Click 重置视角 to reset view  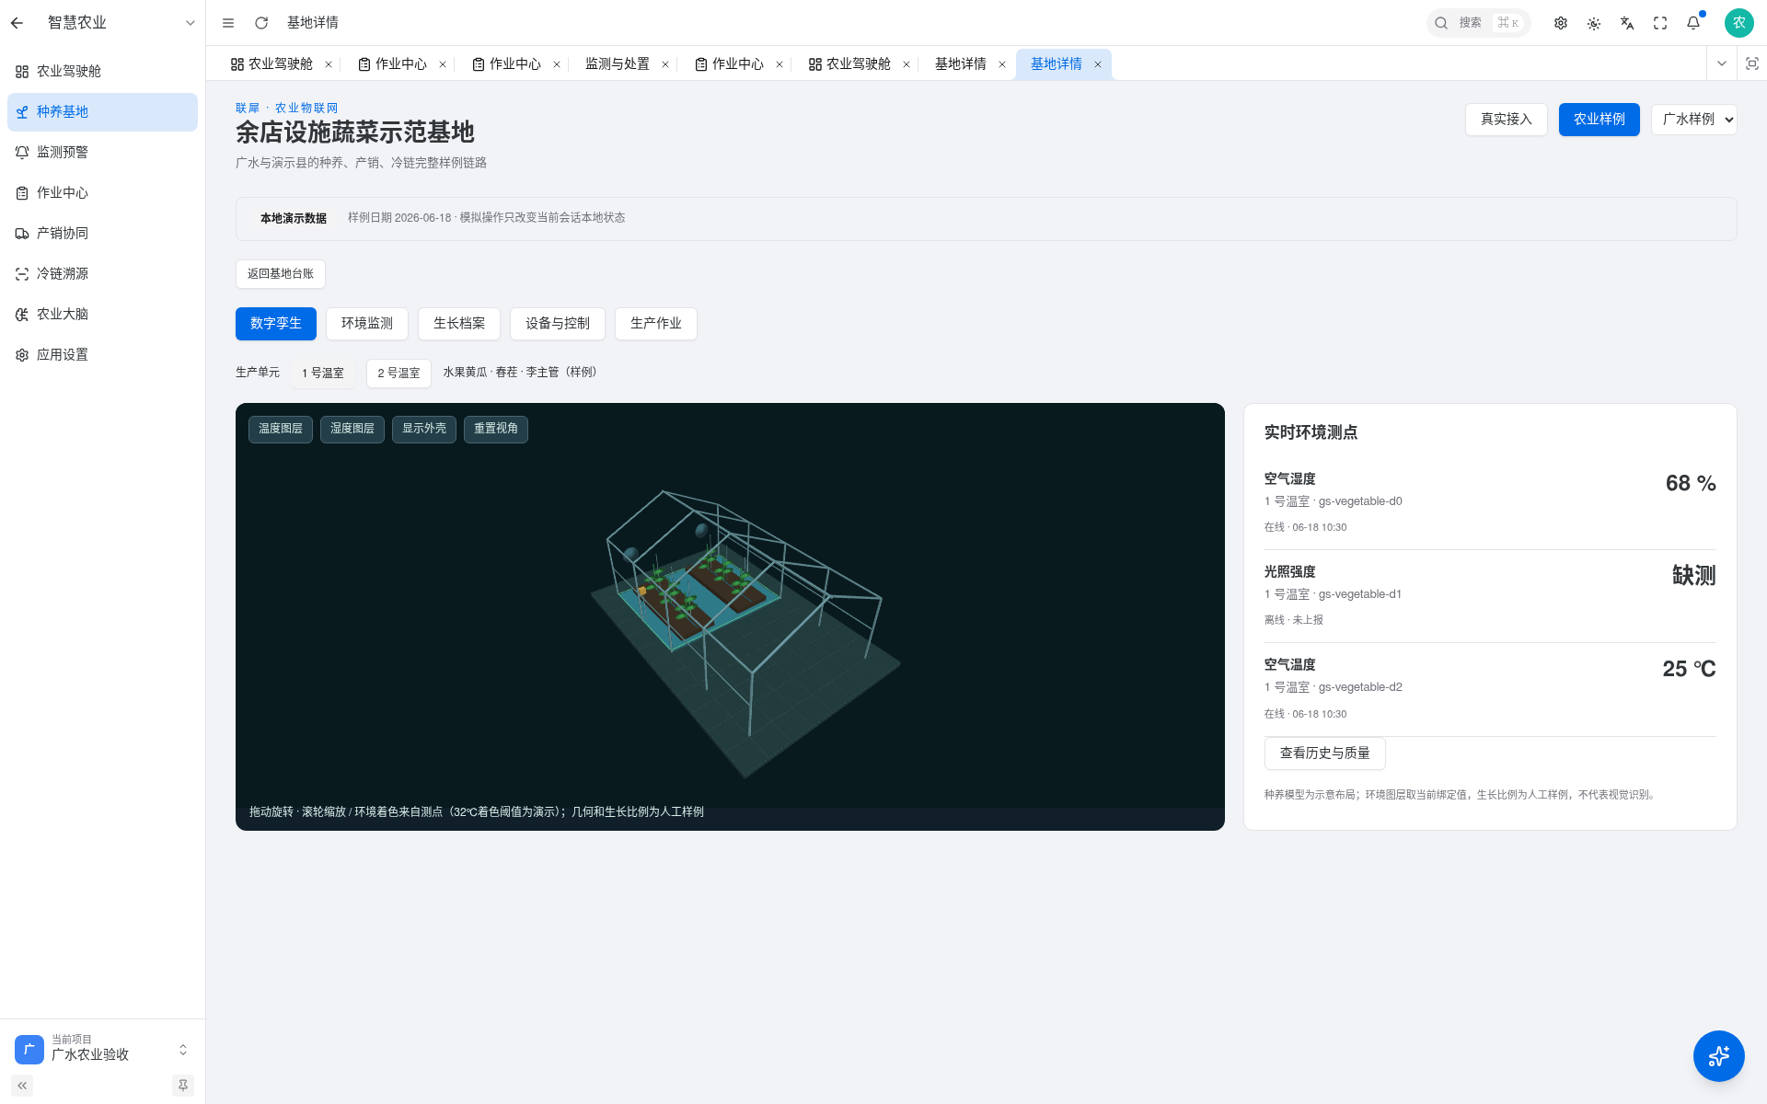tap(496, 429)
